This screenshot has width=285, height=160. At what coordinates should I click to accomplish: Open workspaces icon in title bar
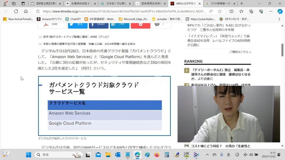(x=14, y=4)
